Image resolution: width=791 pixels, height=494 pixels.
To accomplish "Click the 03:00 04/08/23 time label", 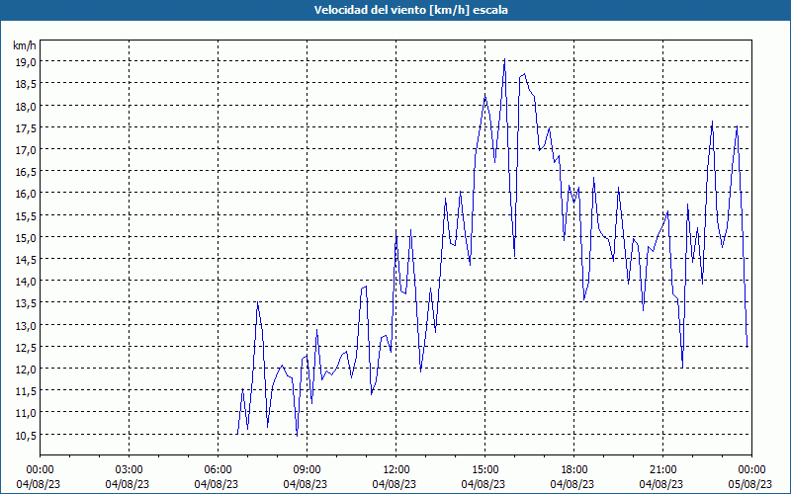I will (x=129, y=477).
